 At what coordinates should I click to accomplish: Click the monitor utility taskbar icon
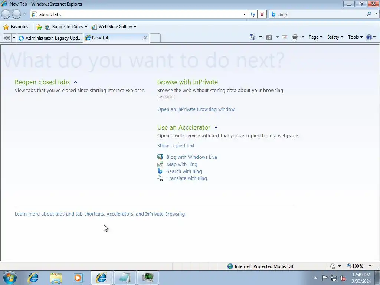click(148, 278)
